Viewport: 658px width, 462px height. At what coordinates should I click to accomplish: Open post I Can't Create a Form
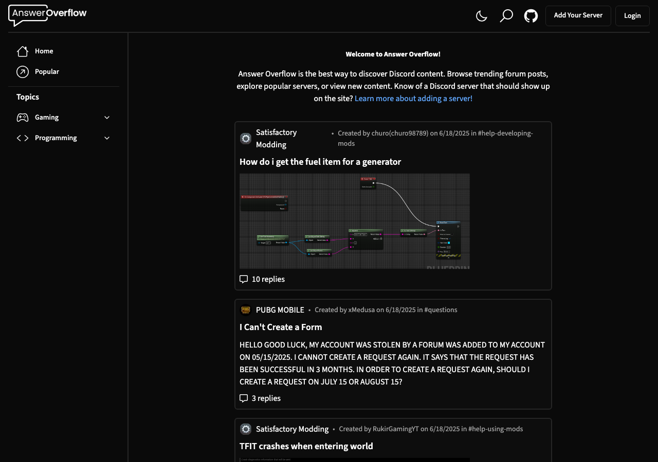281,327
